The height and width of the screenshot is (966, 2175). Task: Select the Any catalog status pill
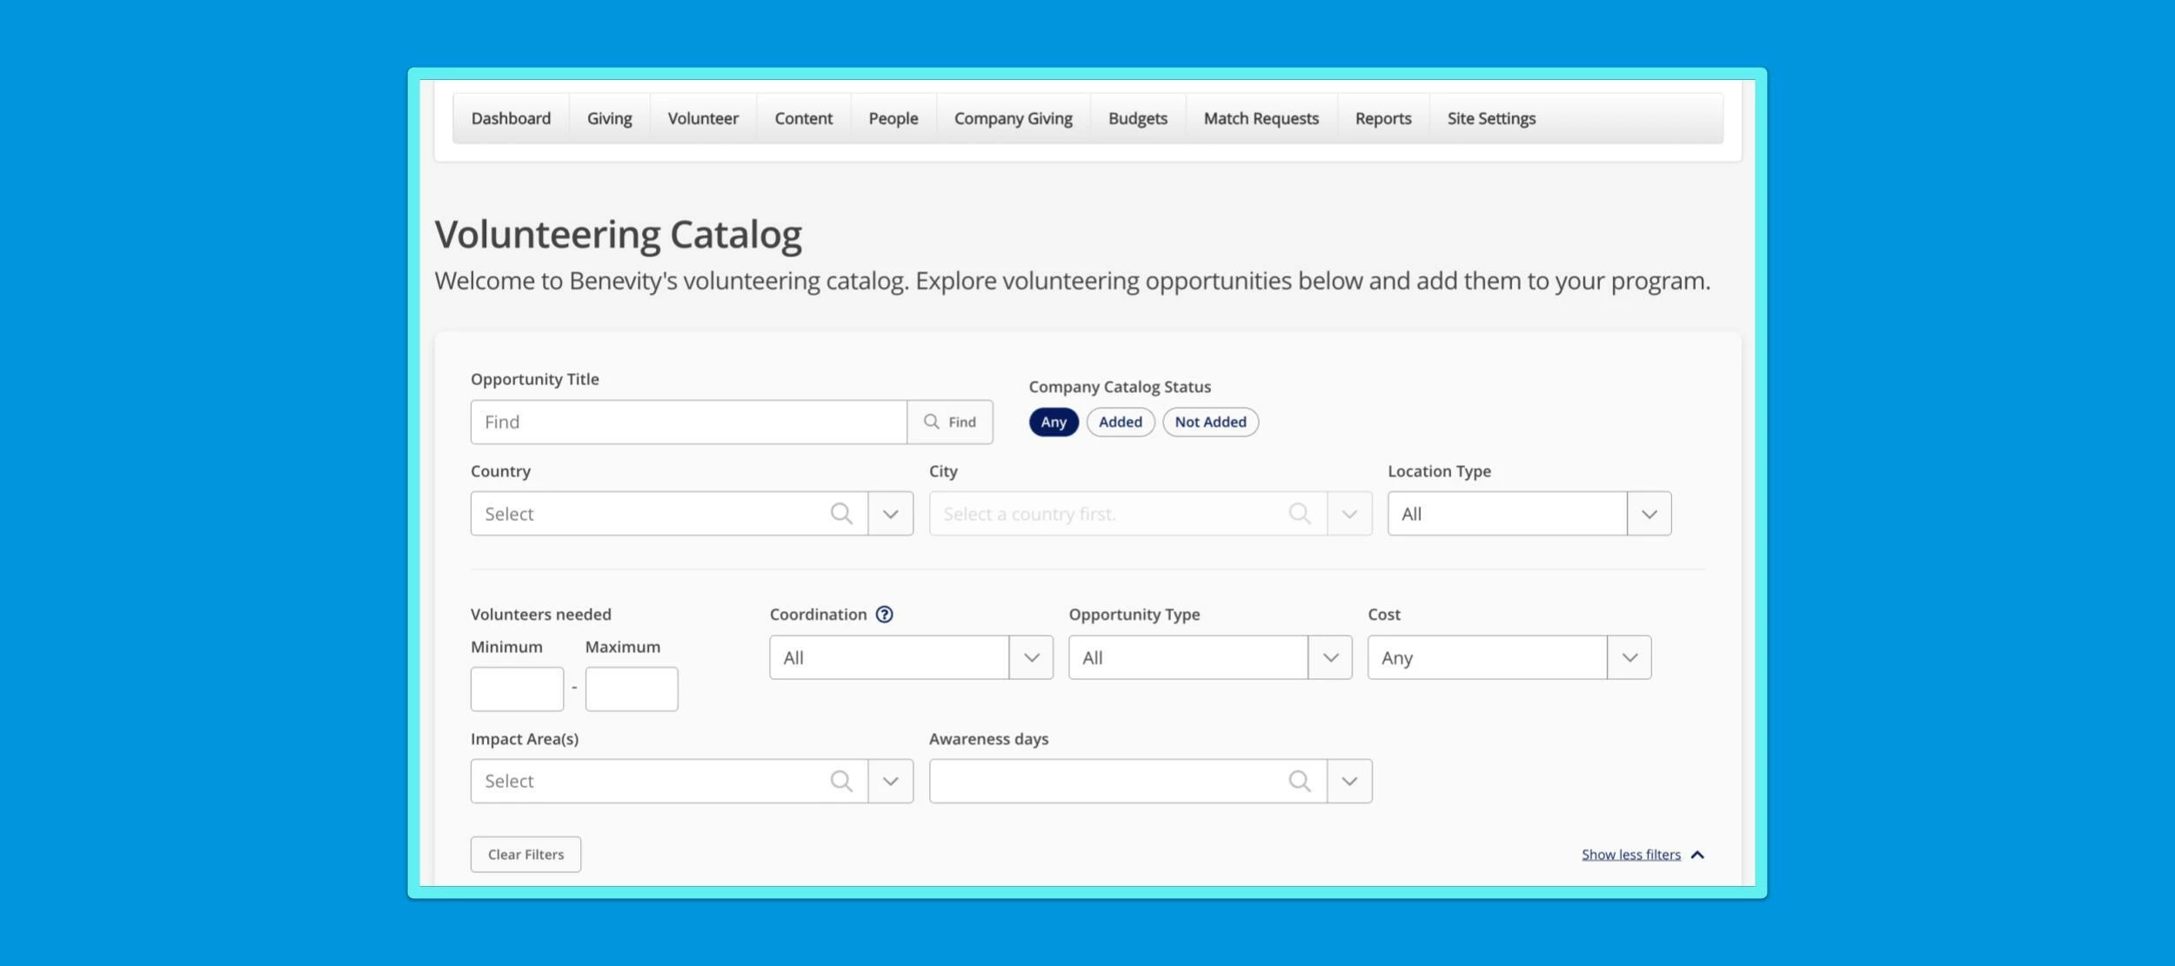[1053, 422]
